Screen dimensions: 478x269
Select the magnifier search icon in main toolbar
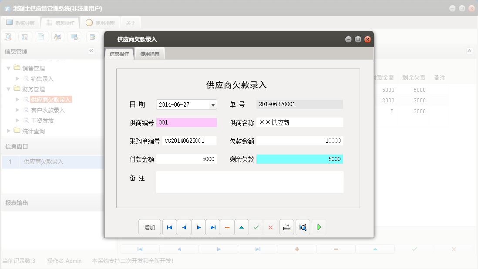click(8, 37)
